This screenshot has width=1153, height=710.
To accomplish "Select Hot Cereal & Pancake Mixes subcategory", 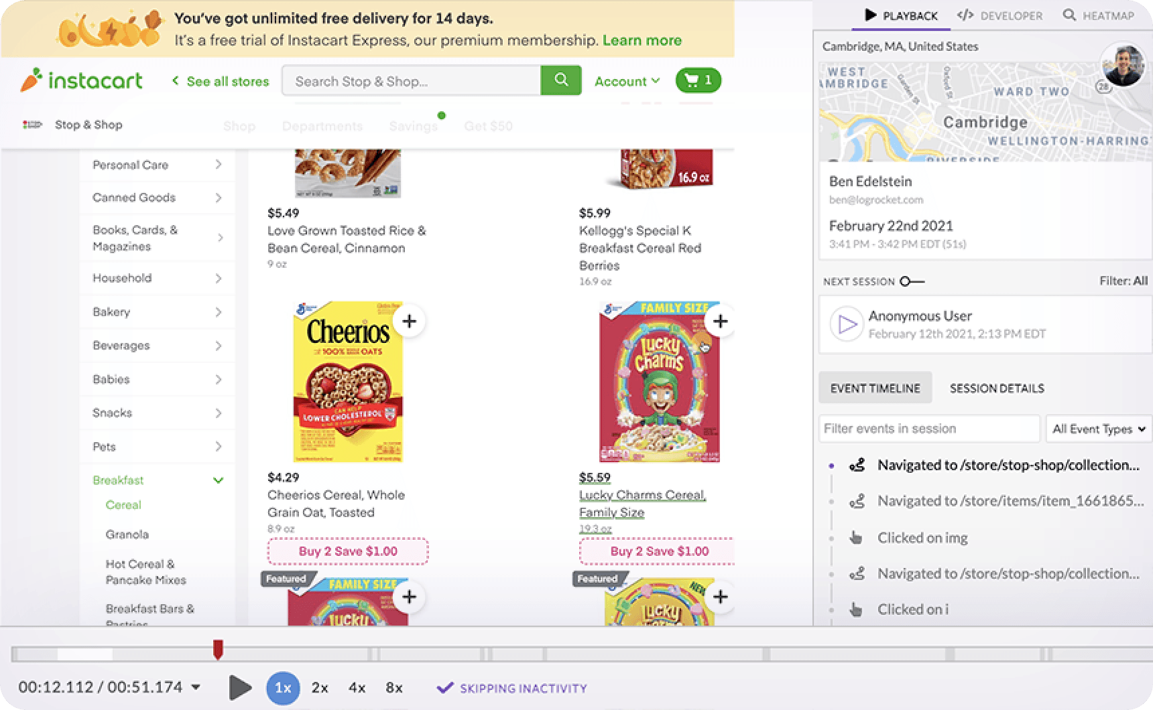I will 145,572.
